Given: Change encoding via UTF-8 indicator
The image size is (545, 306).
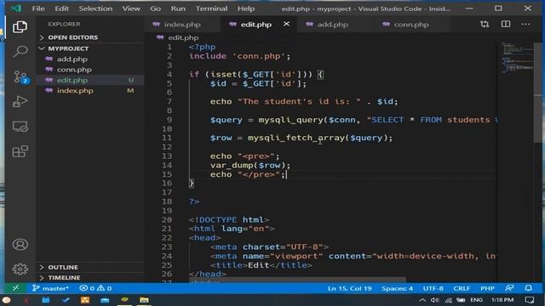Looking at the screenshot, I should [433, 288].
